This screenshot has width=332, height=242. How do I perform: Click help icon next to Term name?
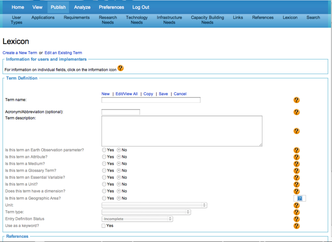296,100
